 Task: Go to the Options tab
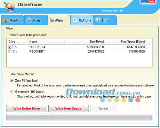[82, 20]
